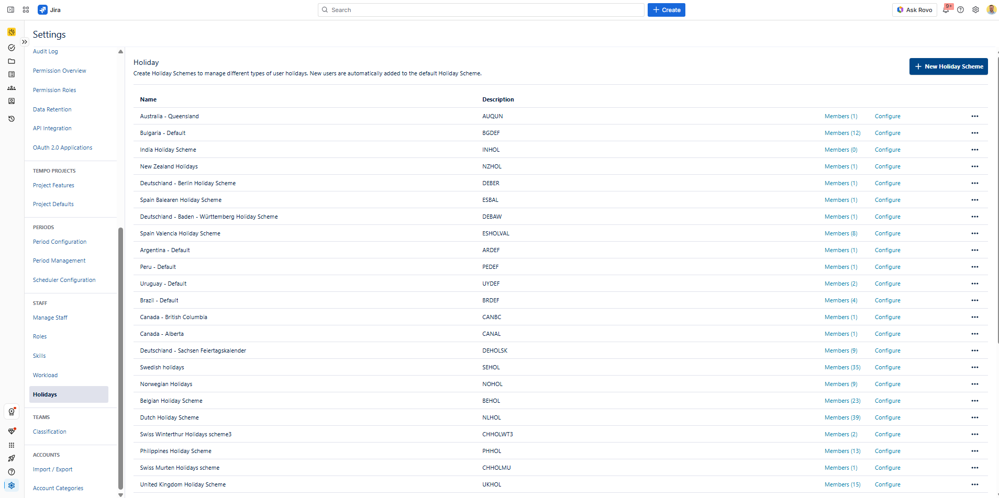999x498 pixels.
Task: Click the Jira search field
Action: 481,10
